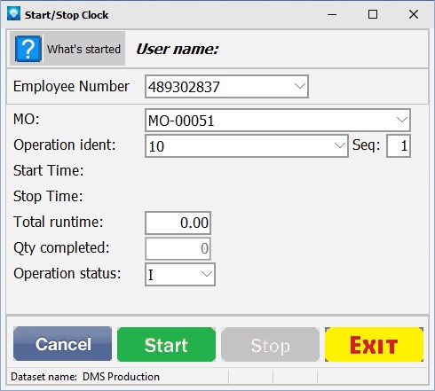Click the greyed-out Stop button
Viewport: 435px width, 391px height.
click(270, 344)
